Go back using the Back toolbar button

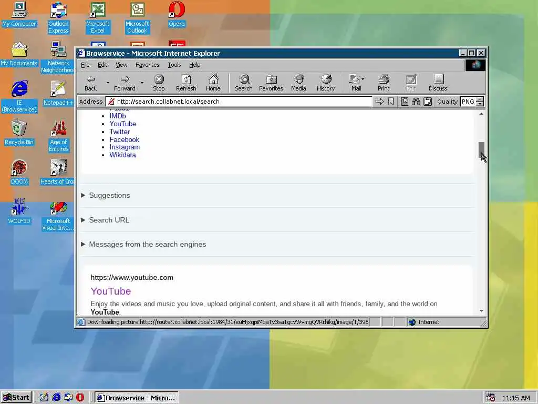pos(90,83)
